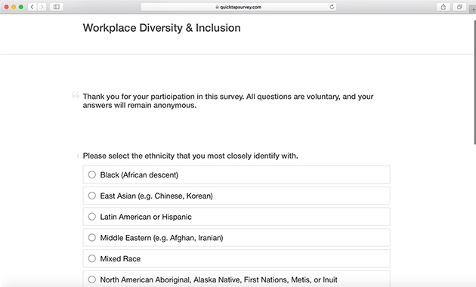This screenshot has height=287, width=476.
Task: Minimize the Safari window with yellow button
Action: tap(14, 7)
